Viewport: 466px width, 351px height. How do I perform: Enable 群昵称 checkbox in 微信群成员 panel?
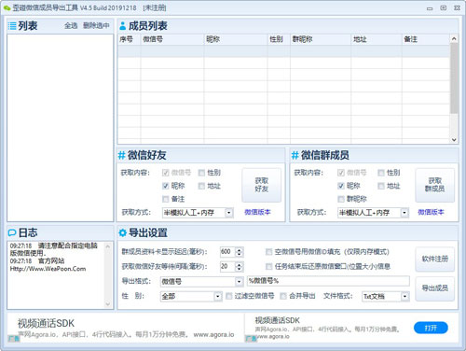(341, 199)
